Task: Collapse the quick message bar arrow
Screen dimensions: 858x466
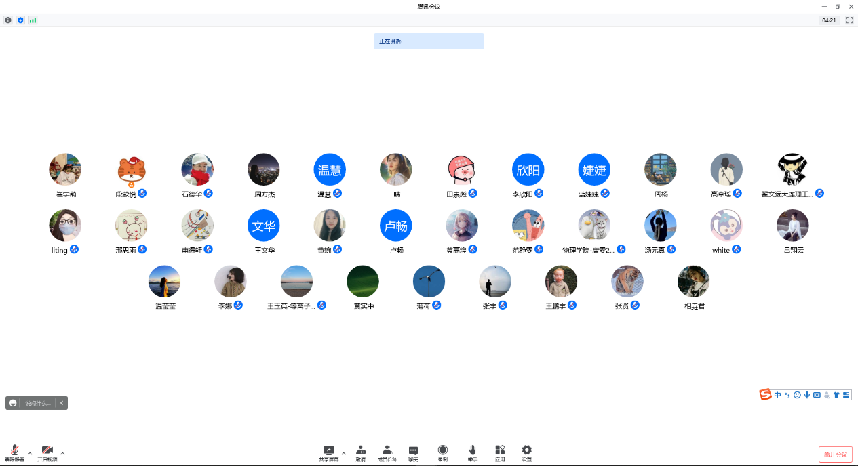Action: tap(62, 403)
